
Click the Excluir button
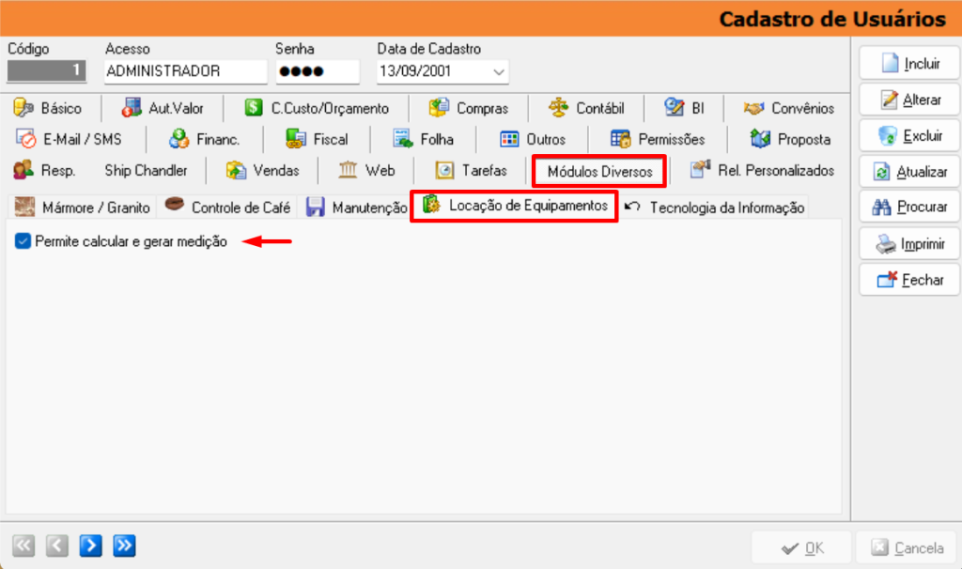coord(908,135)
